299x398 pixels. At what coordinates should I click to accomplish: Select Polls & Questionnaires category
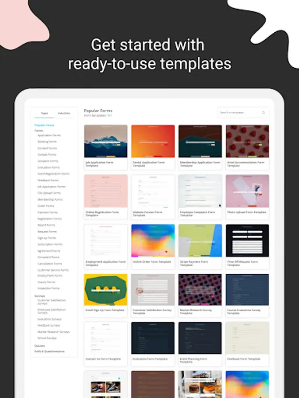point(50,352)
